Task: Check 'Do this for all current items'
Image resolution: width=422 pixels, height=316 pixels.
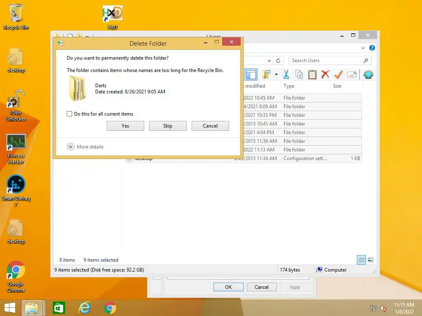Action: pyautogui.click(x=69, y=114)
